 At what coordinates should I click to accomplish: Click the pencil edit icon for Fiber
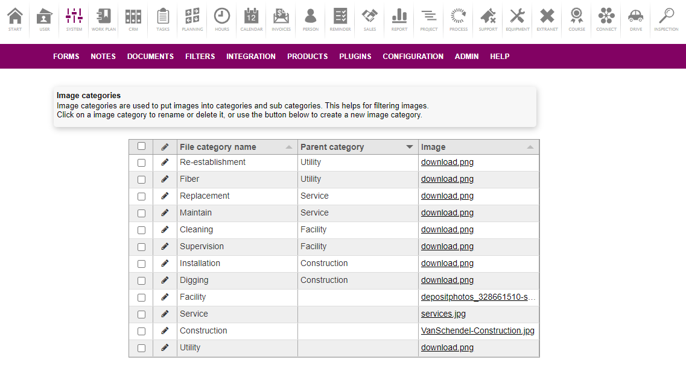coord(165,179)
